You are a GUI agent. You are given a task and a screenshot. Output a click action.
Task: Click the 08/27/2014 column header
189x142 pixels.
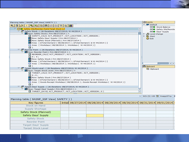click(x=78, y=103)
